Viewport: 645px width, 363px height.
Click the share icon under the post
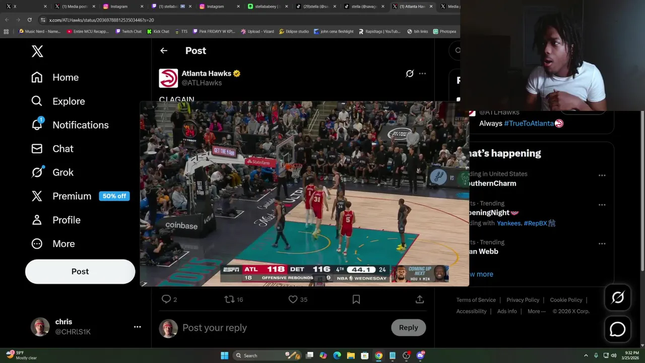[419, 299]
